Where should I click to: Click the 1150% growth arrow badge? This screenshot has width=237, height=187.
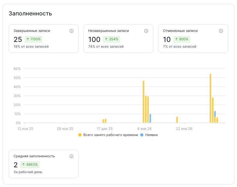33,39
